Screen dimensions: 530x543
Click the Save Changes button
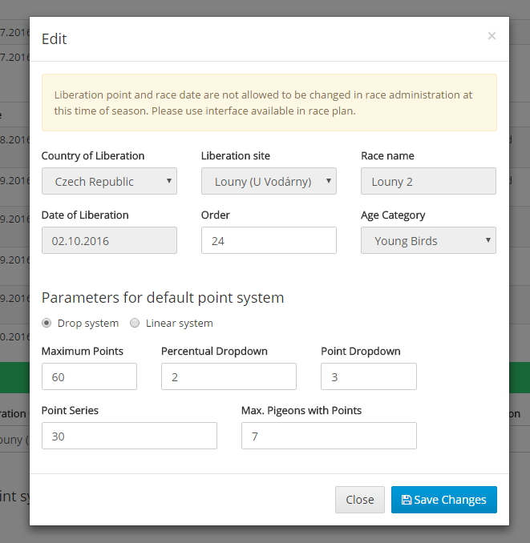coord(443,500)
